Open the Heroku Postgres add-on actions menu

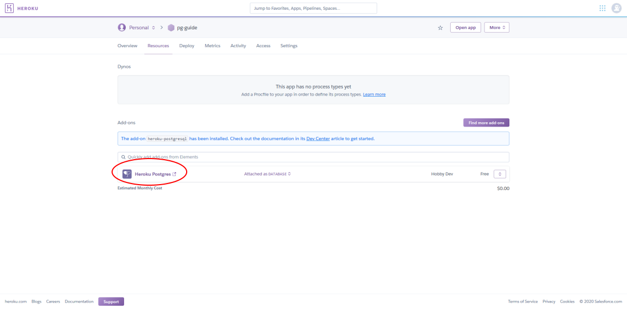coord(500,174)
